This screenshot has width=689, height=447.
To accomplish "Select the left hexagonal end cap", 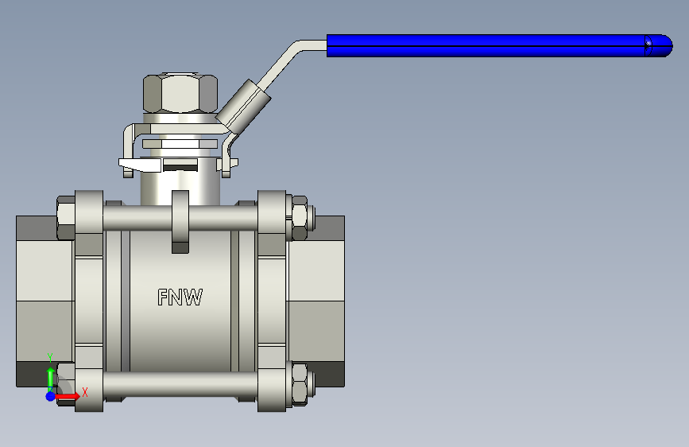I will click(45, 301).
